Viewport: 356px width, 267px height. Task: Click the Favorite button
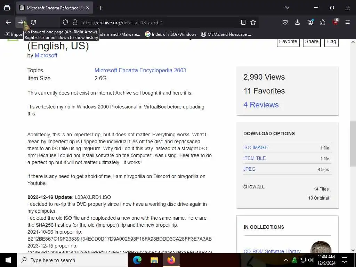pos(288,42)
